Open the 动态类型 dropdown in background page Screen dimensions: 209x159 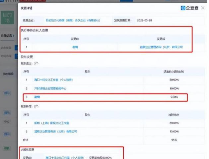(x=16, y=48)
